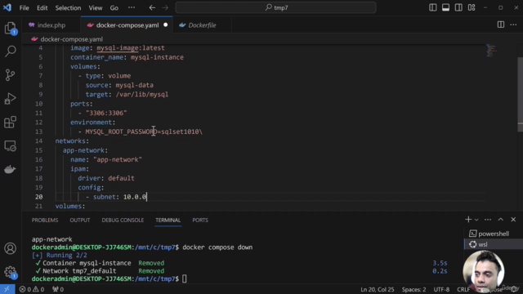Open editor More Actions ellipsis
This screenshot has height=294, width=523.
pyautogui.click(x=513, y=24)
